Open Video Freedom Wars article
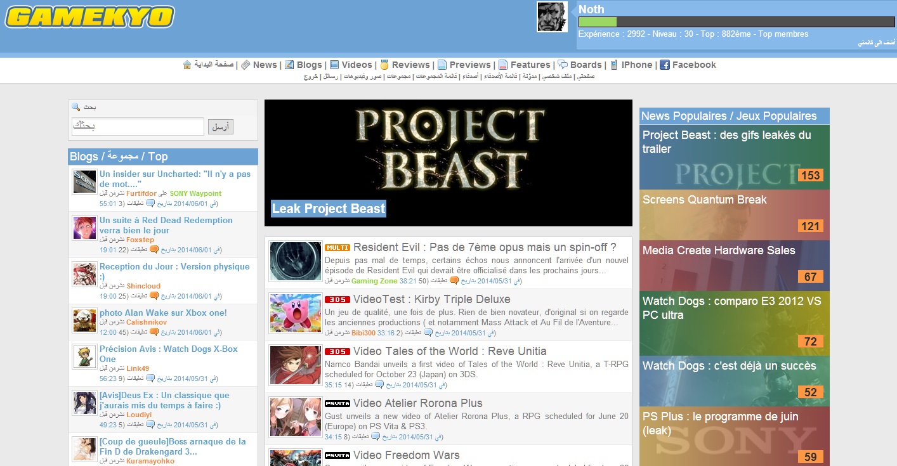This screenshot has height=466, width=897. [407, 455]
